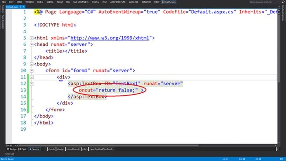This screenshot has width=286, height=161.
Task: Open the w3.org xhtml link
Action: pos(110,38)
